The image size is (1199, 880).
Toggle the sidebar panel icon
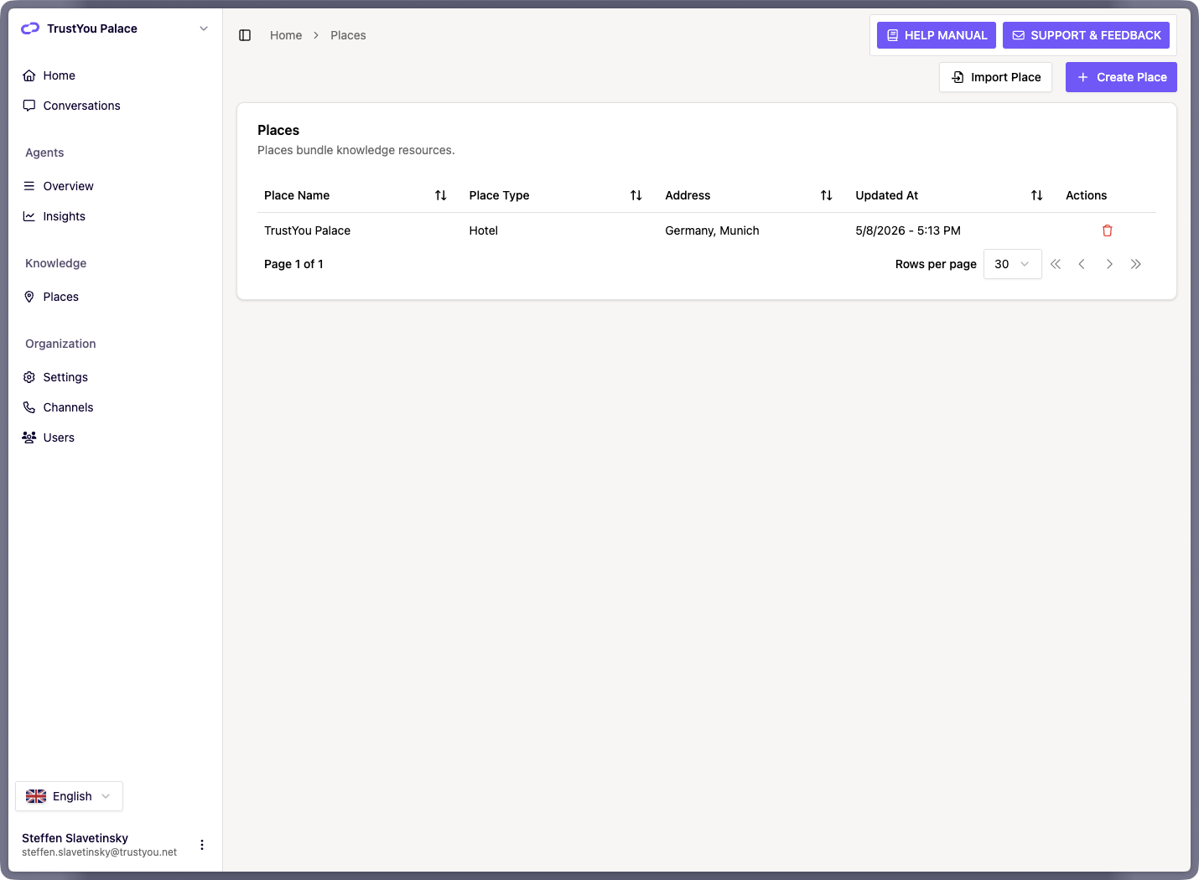point(245,35)
